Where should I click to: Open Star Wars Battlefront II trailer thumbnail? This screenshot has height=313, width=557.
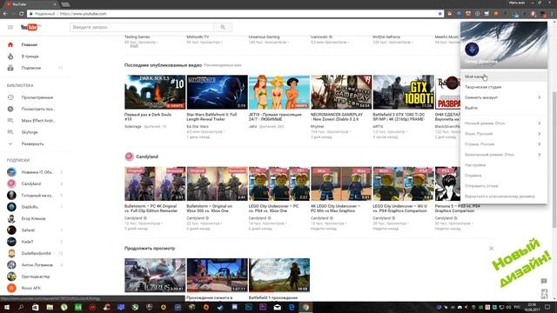coord(217,92)
